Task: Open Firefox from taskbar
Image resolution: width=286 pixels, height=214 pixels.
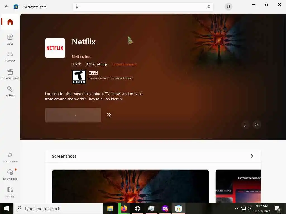Action: 124,208
